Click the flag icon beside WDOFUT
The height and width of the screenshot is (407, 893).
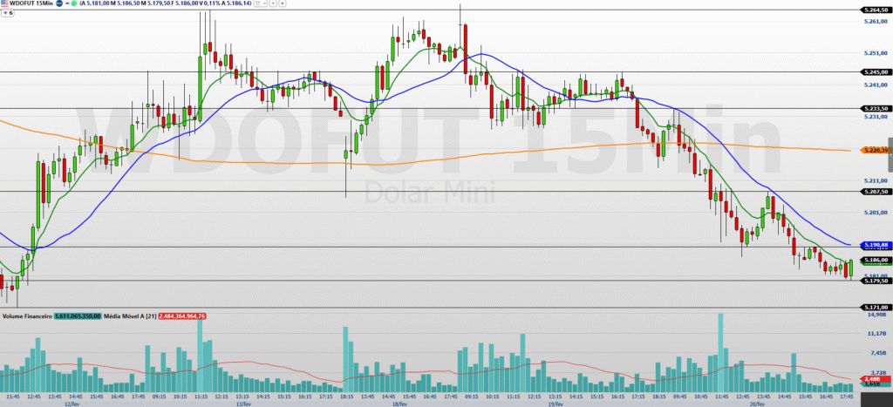pos(5,4)
